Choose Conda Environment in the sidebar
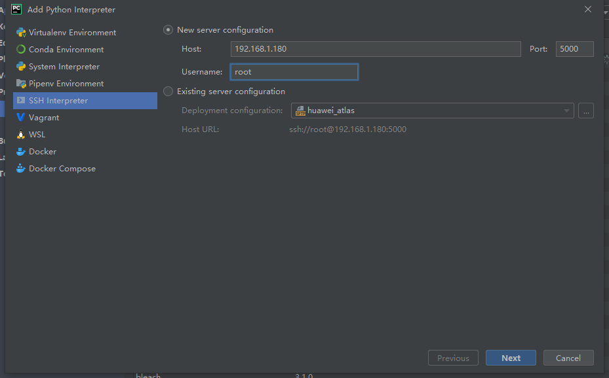Image resolution: width=609 pixels, height=378 pixels. point(85,50)
